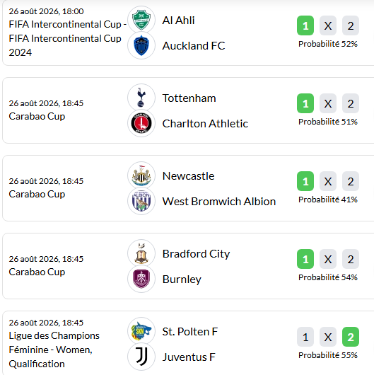Pick home win 1 for St. Polten match
Image resolution: width=374 pixels, height=375 pixels.
tap(305, 337)
